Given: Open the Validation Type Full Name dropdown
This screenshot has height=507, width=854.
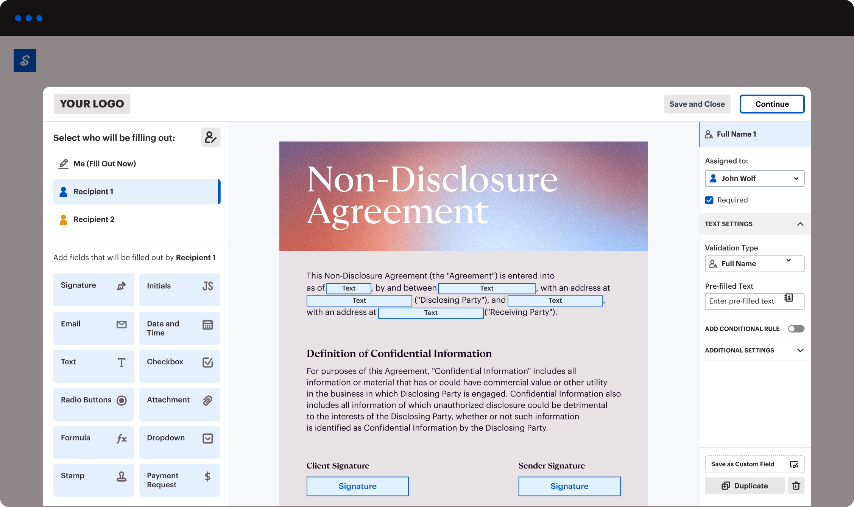Looking at the screenshot, I should [754, 263].
